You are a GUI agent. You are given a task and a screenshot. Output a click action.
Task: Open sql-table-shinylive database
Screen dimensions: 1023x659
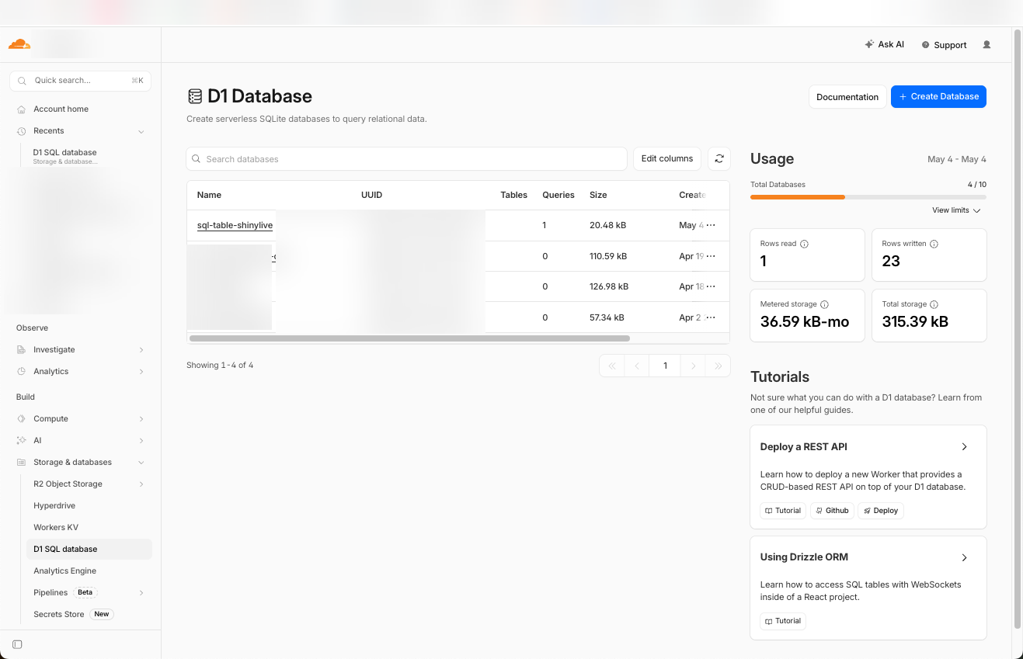(x=235, y=226)
